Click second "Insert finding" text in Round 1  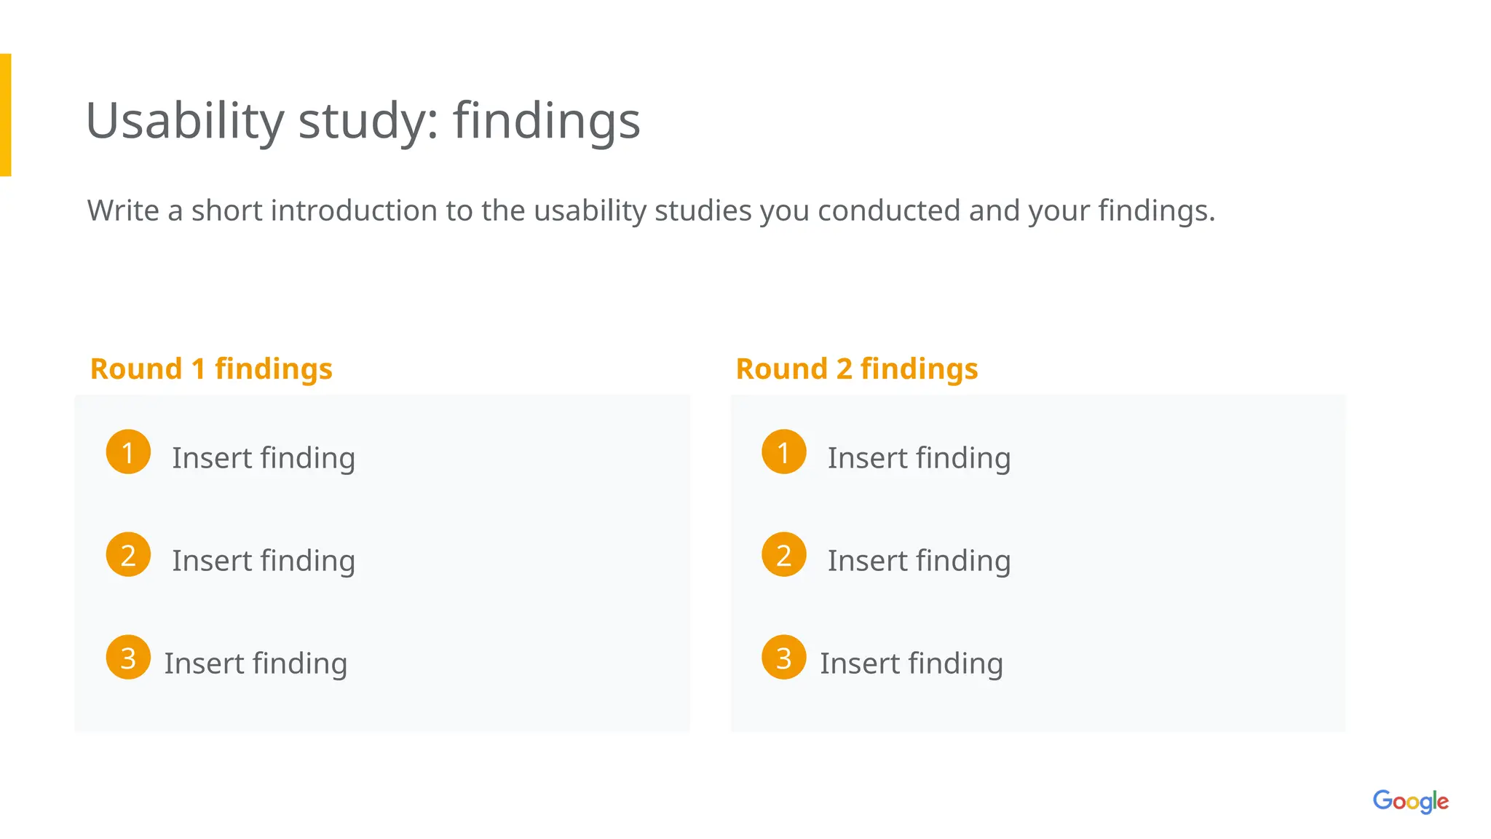(264, 561)
